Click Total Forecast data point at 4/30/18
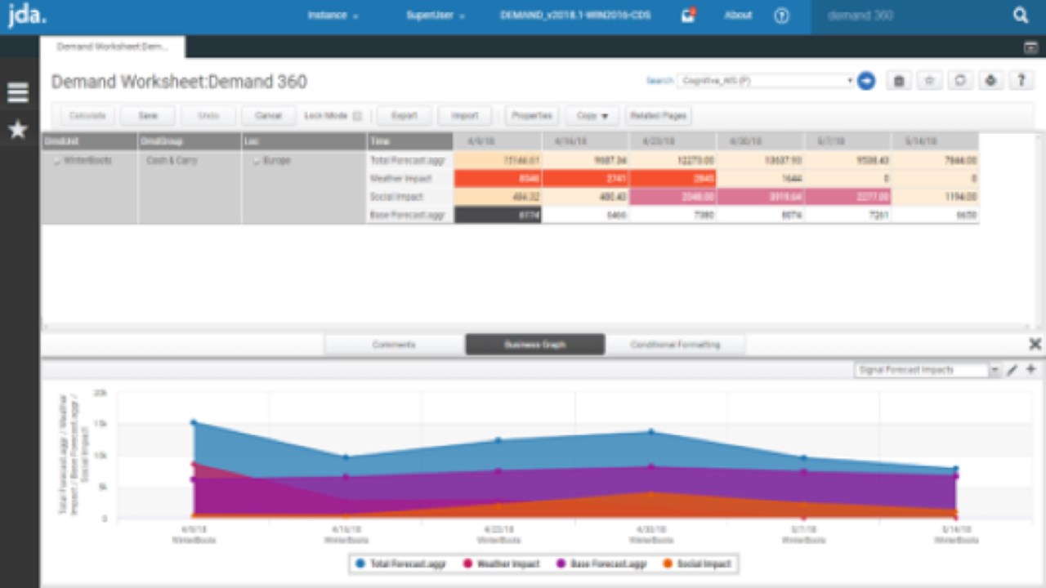This screenshot has width=1046, height=588. tap(651, 432)
